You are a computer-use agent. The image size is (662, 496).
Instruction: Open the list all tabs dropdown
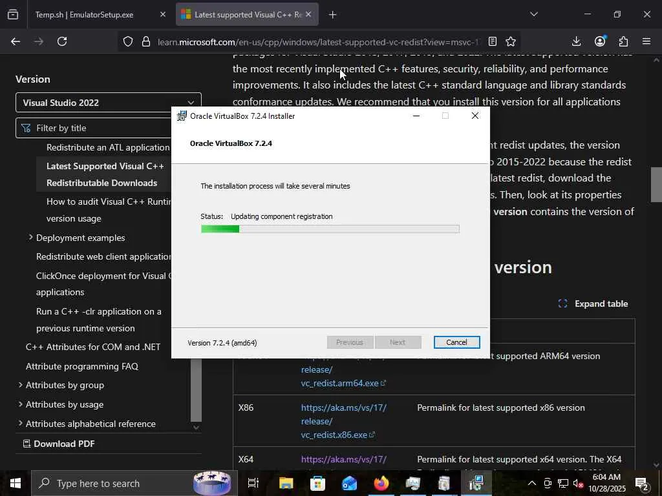(x=534, y=14)
